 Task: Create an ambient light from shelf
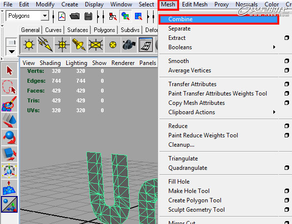[x=29, y=45]
